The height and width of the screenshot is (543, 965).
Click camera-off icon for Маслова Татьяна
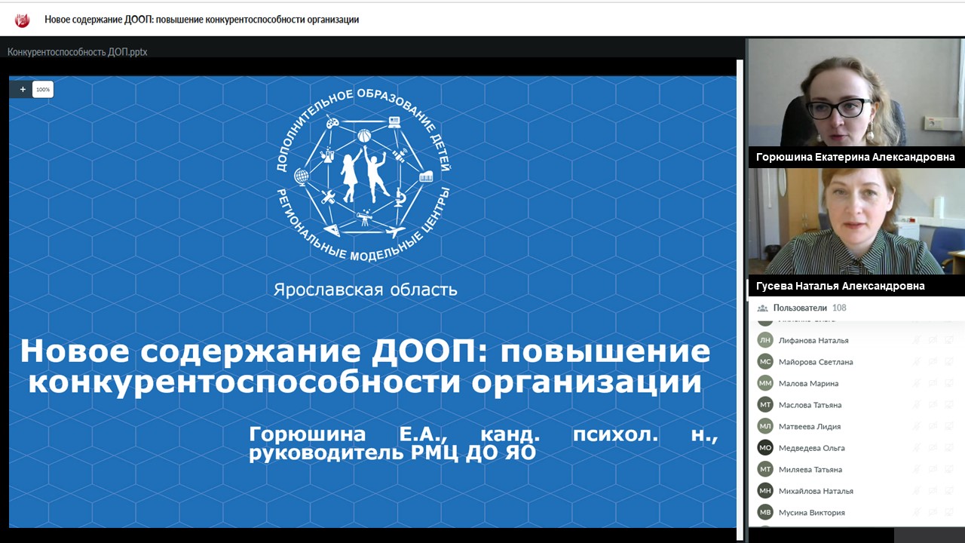pos(933,405)
